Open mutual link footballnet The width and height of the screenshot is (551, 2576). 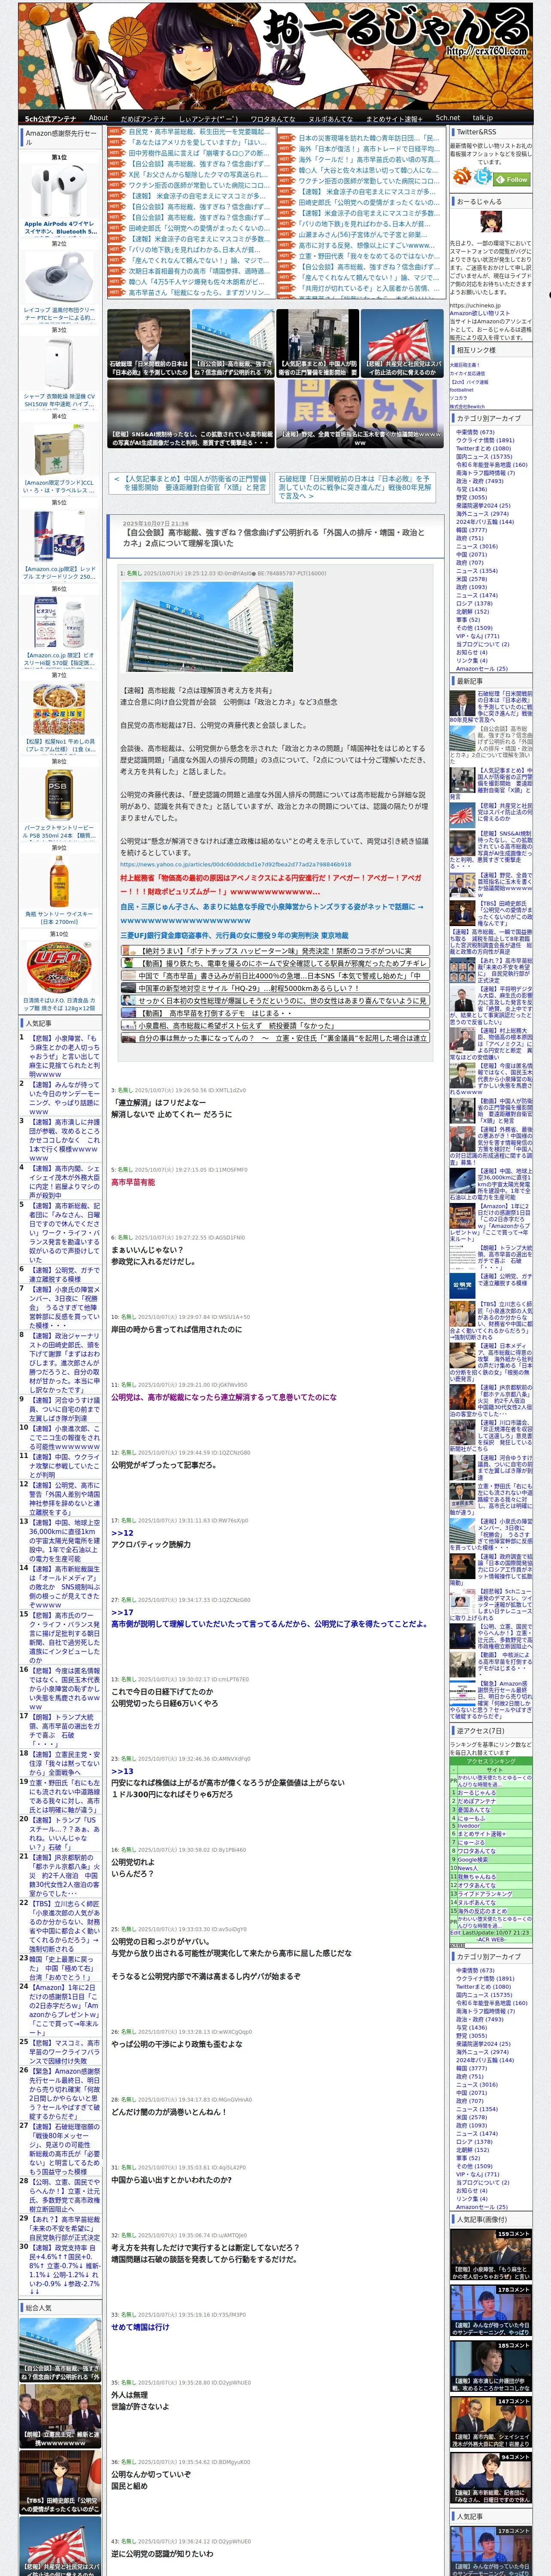tap(462, 390)
